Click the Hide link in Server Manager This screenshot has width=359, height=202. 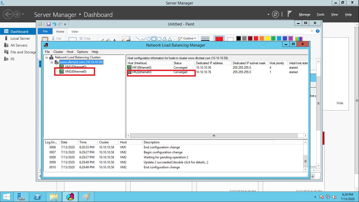click(x=340, y=103)
